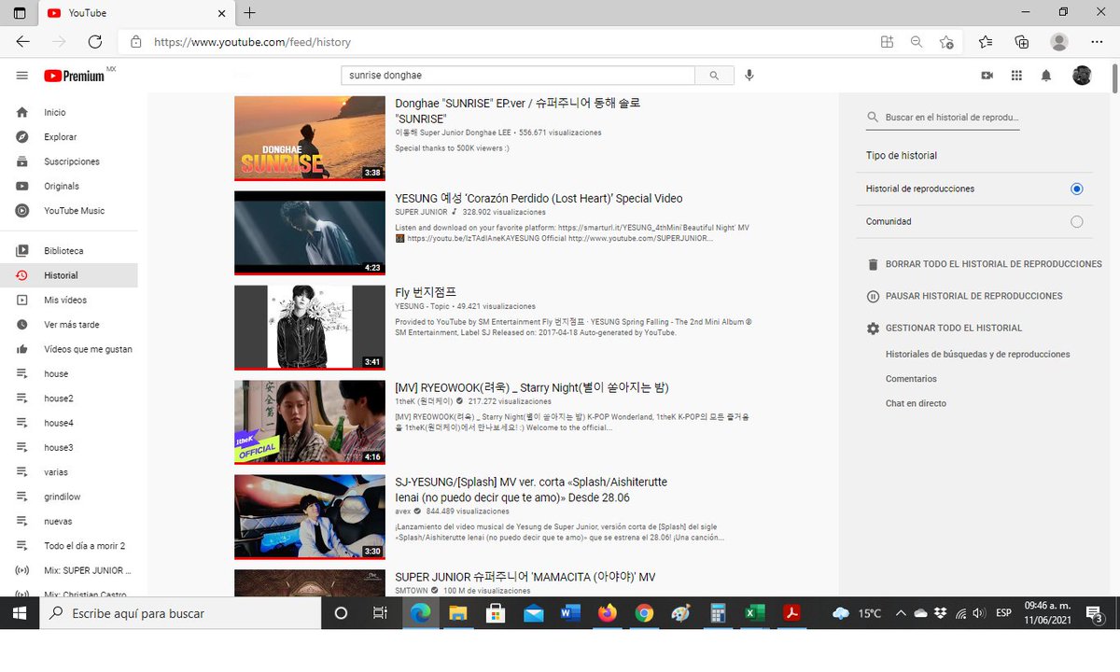Open the house2 playlist
The image size is (1120, 672).
[69, 399]
